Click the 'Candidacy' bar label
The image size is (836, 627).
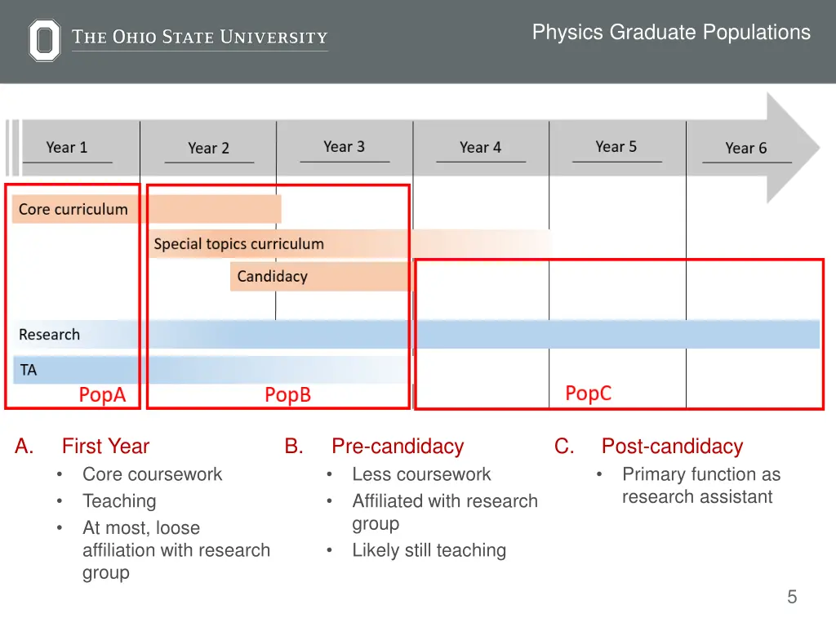click(273, 276)
